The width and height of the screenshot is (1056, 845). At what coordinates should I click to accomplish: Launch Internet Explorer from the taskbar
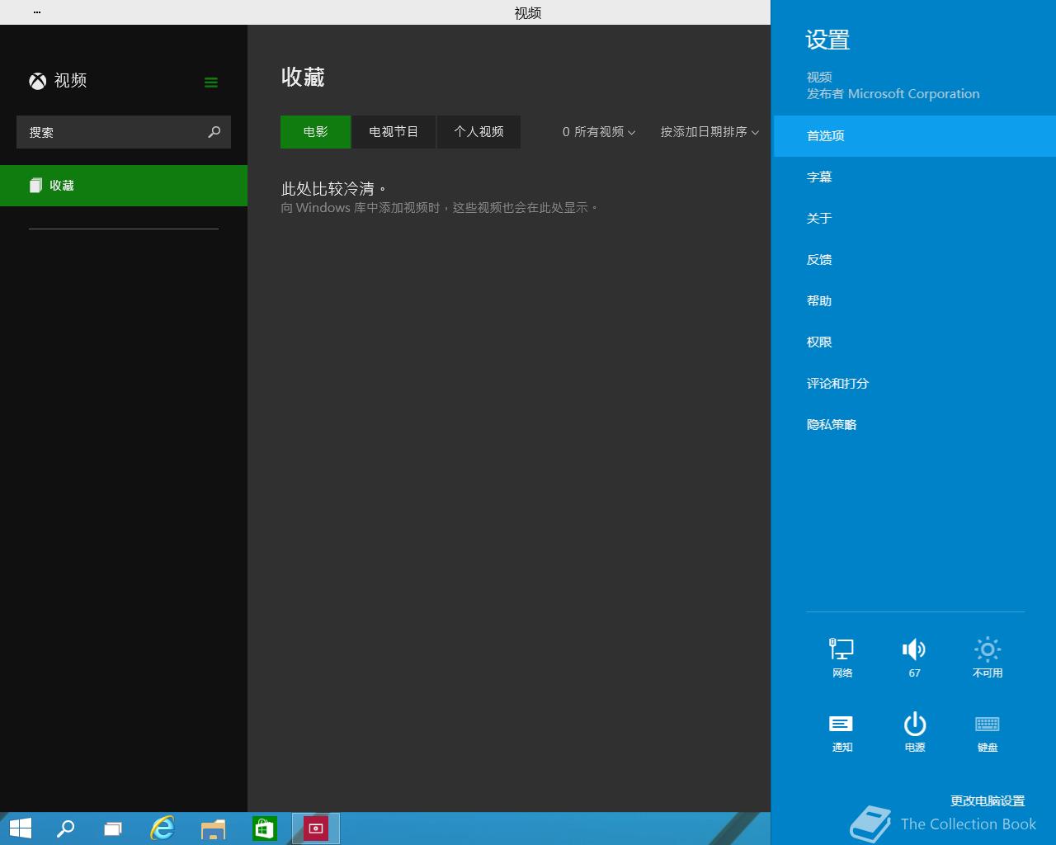pyautogui.click(x=163, y=828)
